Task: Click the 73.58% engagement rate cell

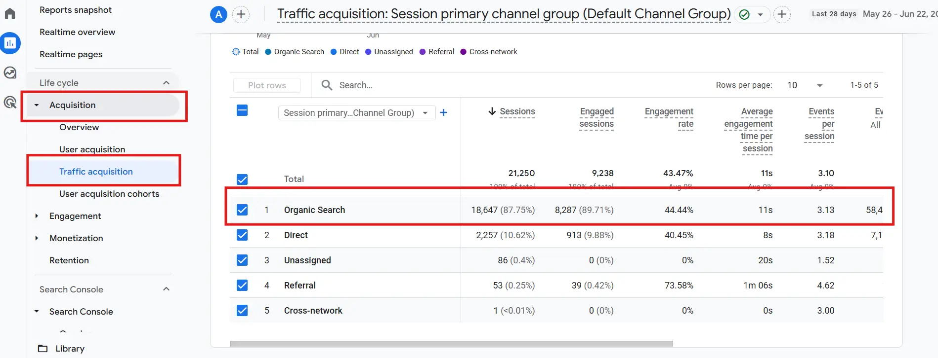Action: click(679, 286)
